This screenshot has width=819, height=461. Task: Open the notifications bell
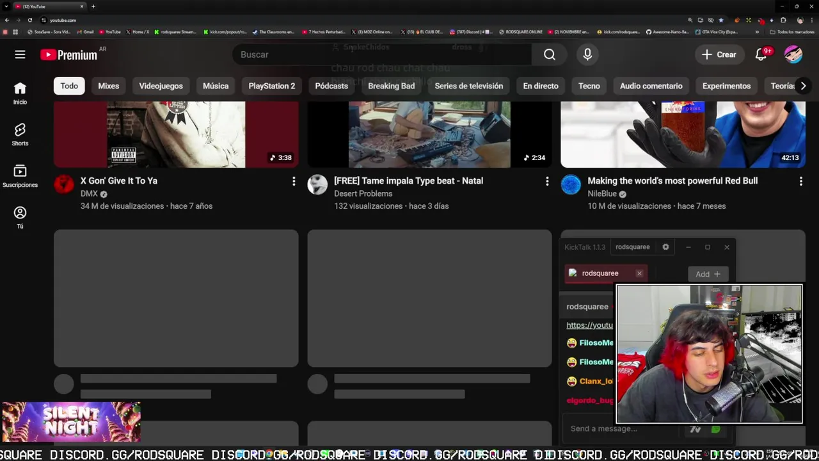(761, 54)
